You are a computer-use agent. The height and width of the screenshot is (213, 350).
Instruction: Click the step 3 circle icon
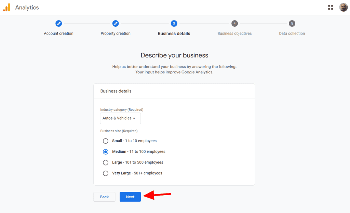tap(174, 23)
